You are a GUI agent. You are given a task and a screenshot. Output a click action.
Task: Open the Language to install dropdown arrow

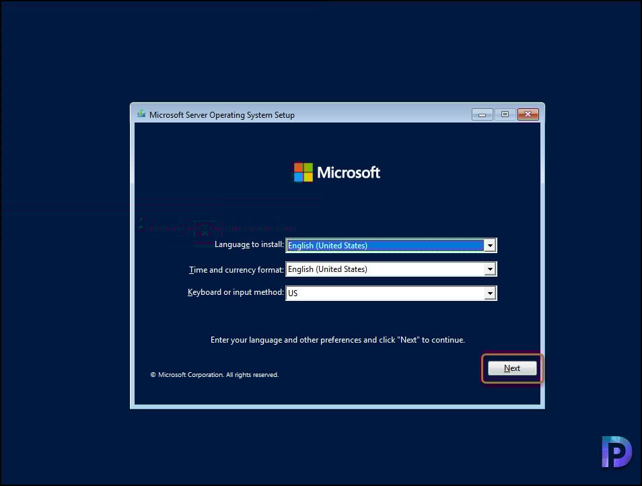click(x=490, y=245)
